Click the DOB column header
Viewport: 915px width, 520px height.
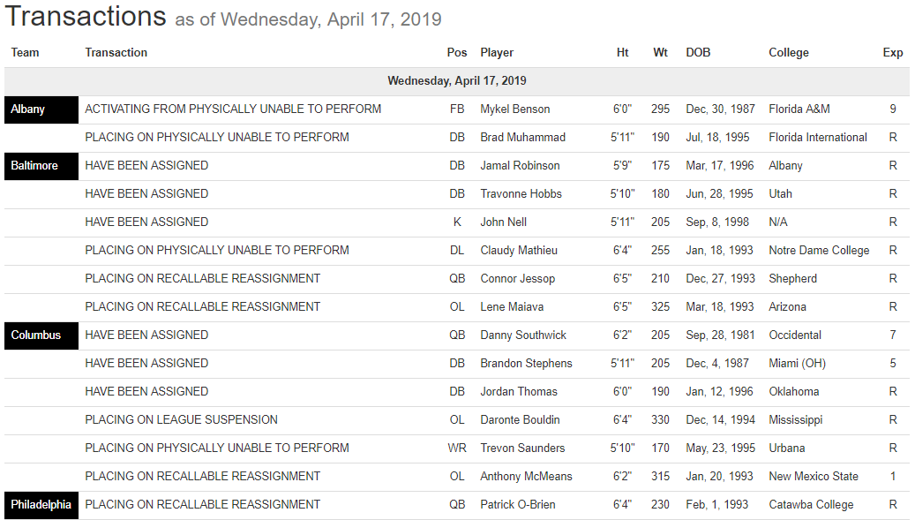pos(698,53)
